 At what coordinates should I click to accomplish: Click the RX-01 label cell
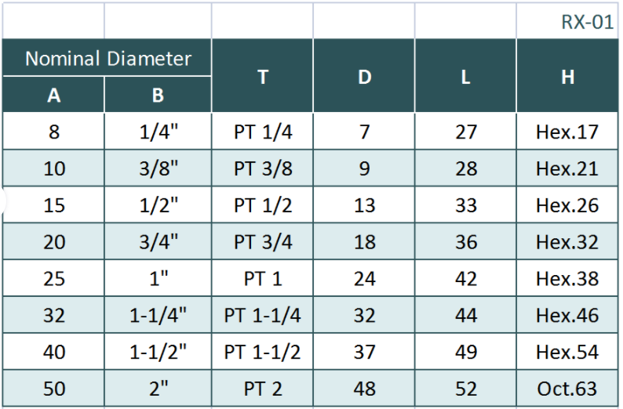coord(587,22)
